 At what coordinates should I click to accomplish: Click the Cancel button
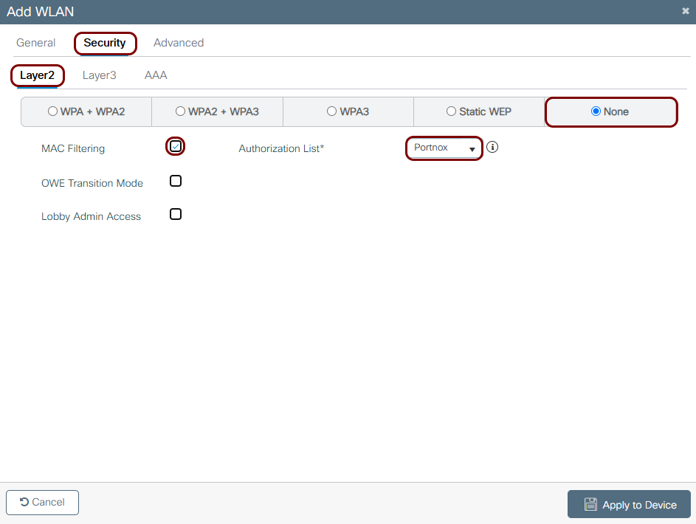(42, 503)
